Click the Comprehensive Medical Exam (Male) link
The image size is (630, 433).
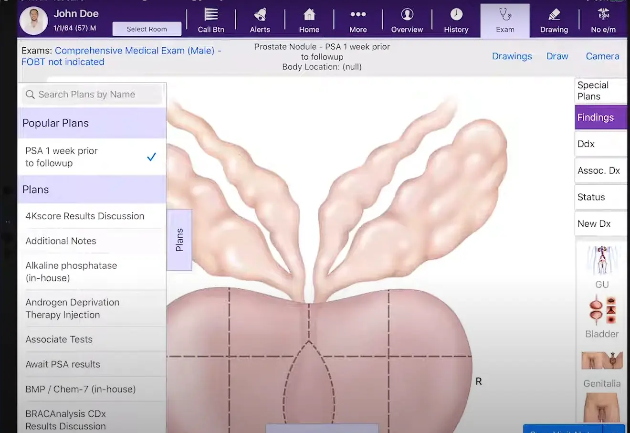[137, 50]
